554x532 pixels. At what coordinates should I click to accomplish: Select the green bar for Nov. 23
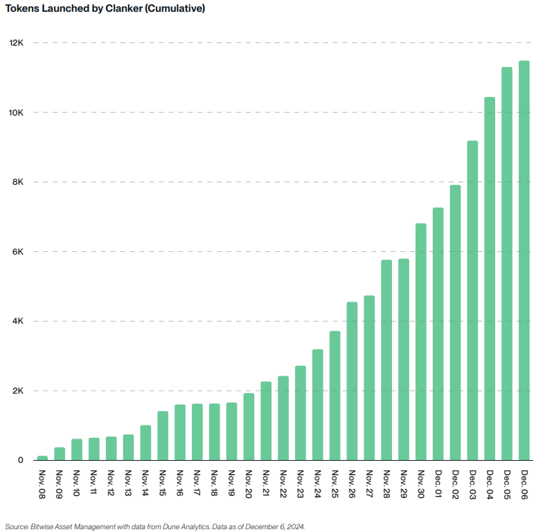pos(301,413)
